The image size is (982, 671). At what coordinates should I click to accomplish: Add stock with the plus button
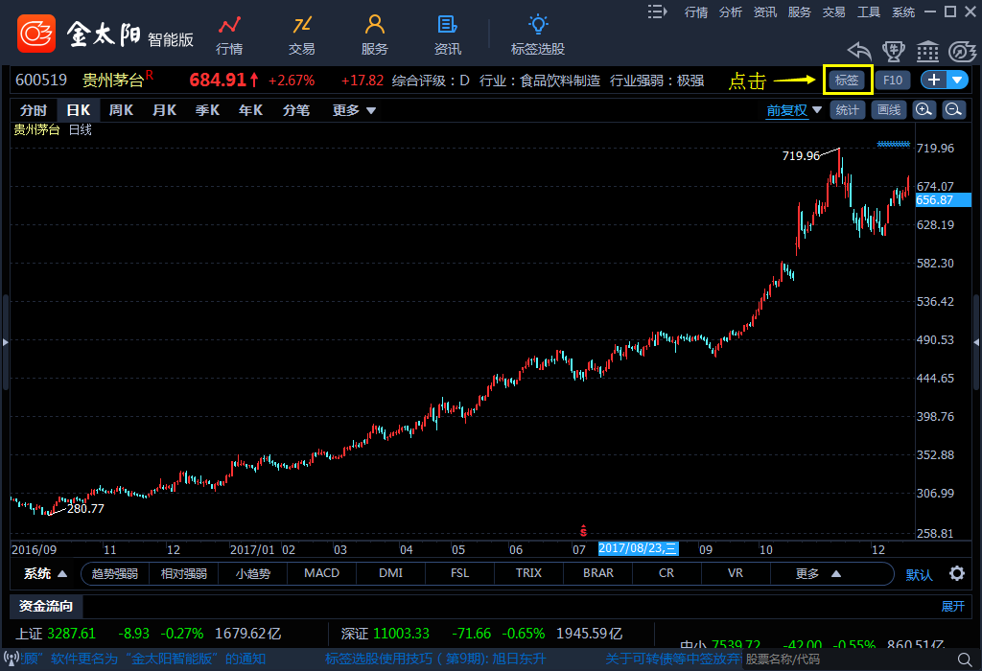(934, 81)
